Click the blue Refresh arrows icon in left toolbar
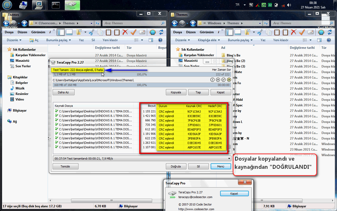The height and width of the screenshot is (211, 337). 161,32
